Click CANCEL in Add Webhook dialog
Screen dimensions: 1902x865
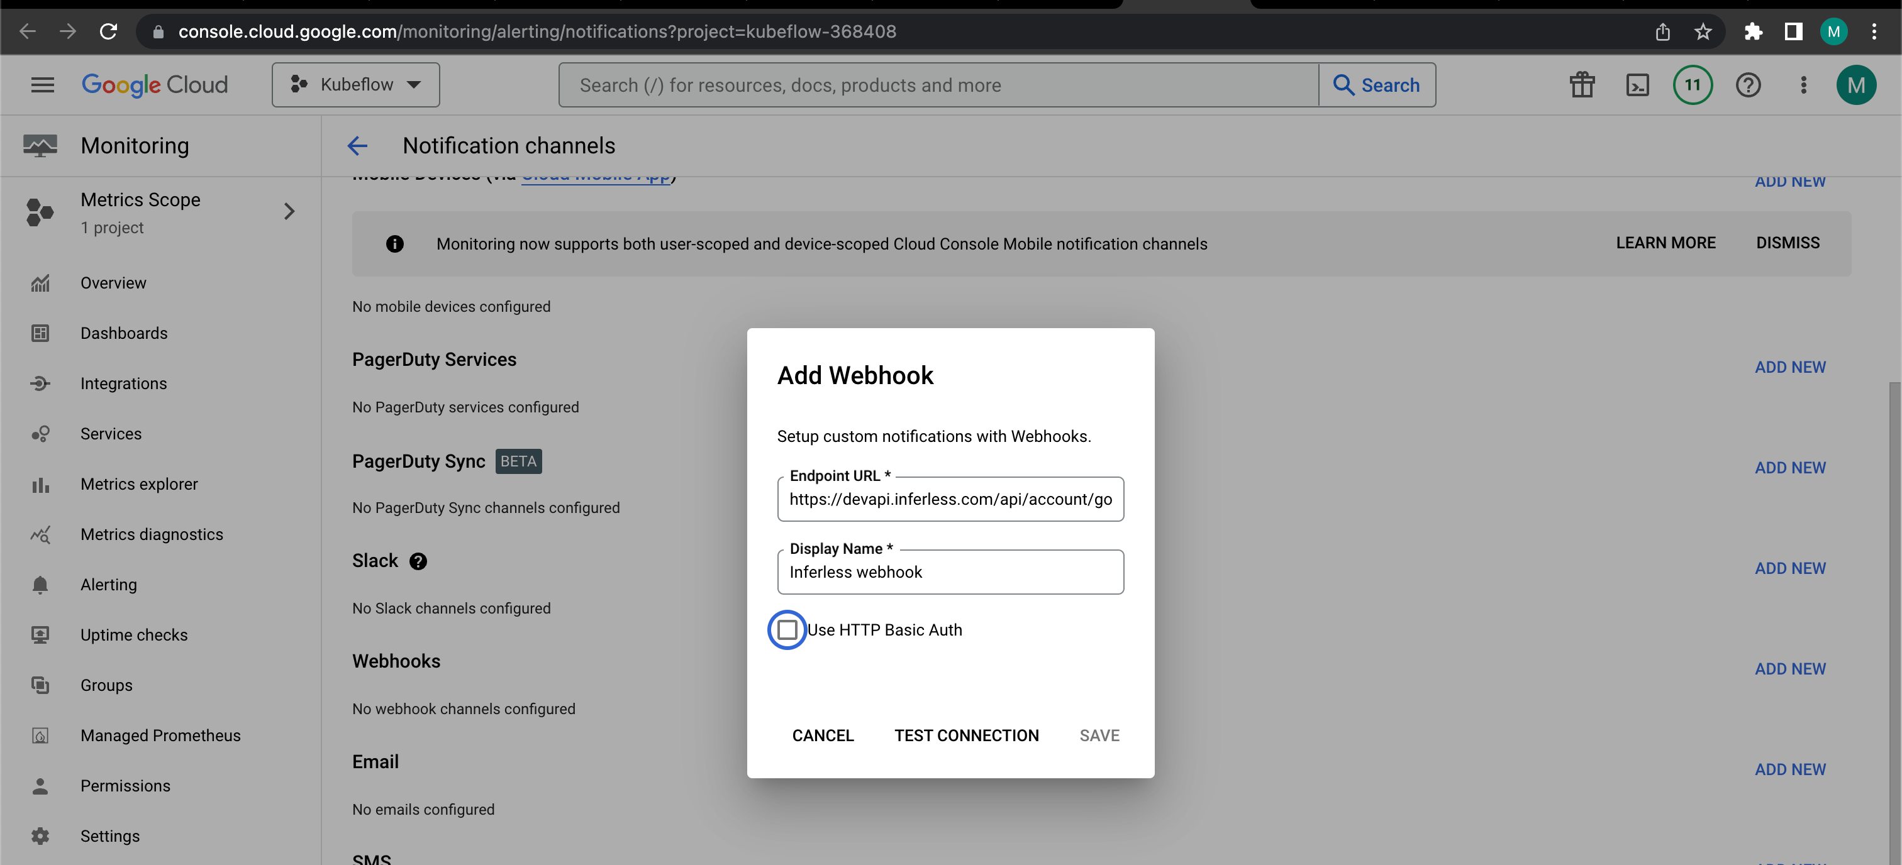[823, 735]
